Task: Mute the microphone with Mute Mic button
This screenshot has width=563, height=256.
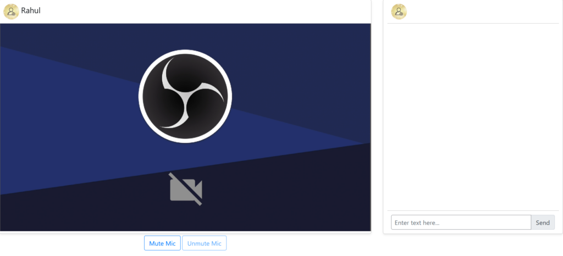Action: [162, 243]
